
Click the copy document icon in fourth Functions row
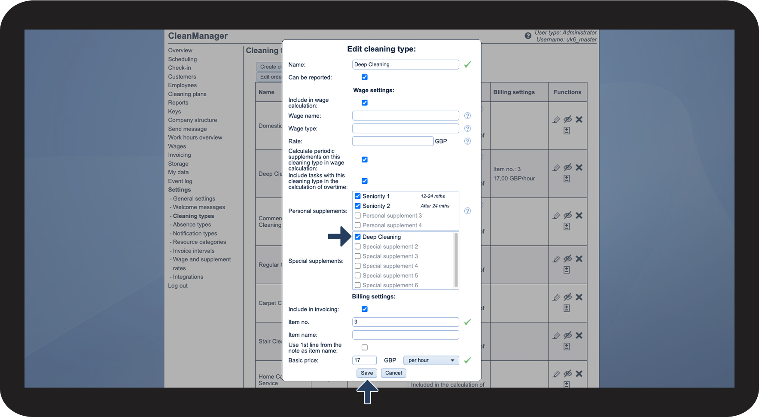tap(567, 270)
